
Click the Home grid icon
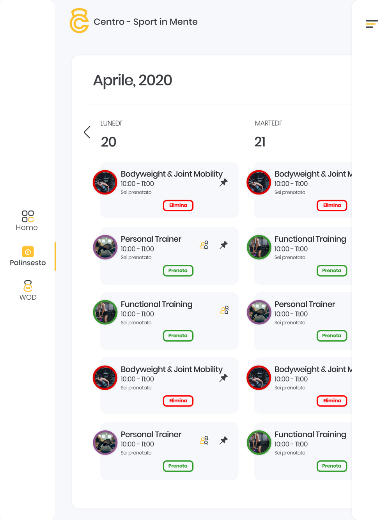28,216
